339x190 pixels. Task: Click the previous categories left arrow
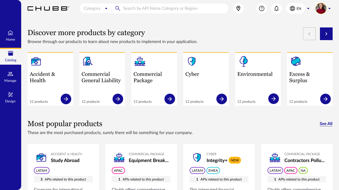[309, 34]
